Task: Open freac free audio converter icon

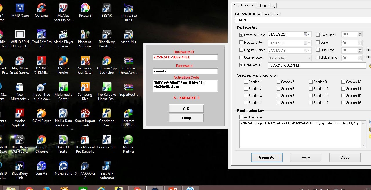Action: 42,91
